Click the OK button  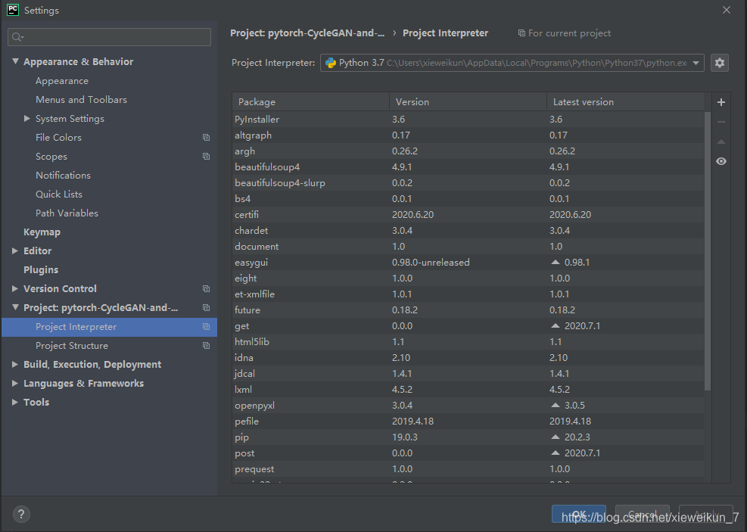(579, 514)
